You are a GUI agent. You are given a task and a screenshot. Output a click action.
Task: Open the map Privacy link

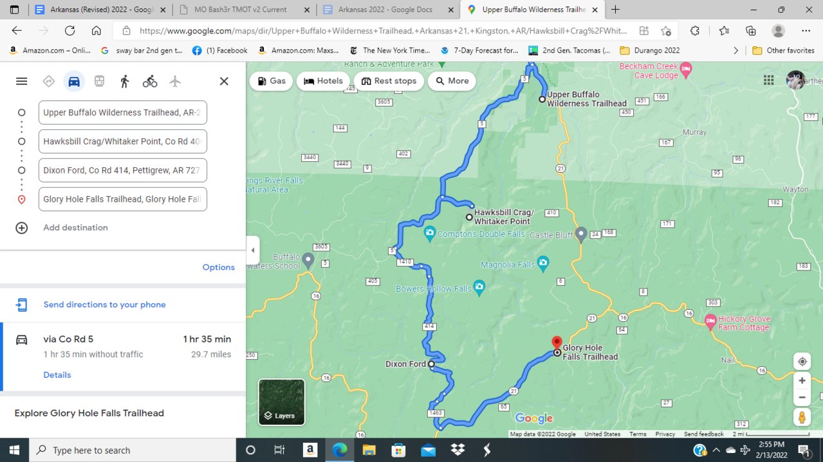click(665, 434)
